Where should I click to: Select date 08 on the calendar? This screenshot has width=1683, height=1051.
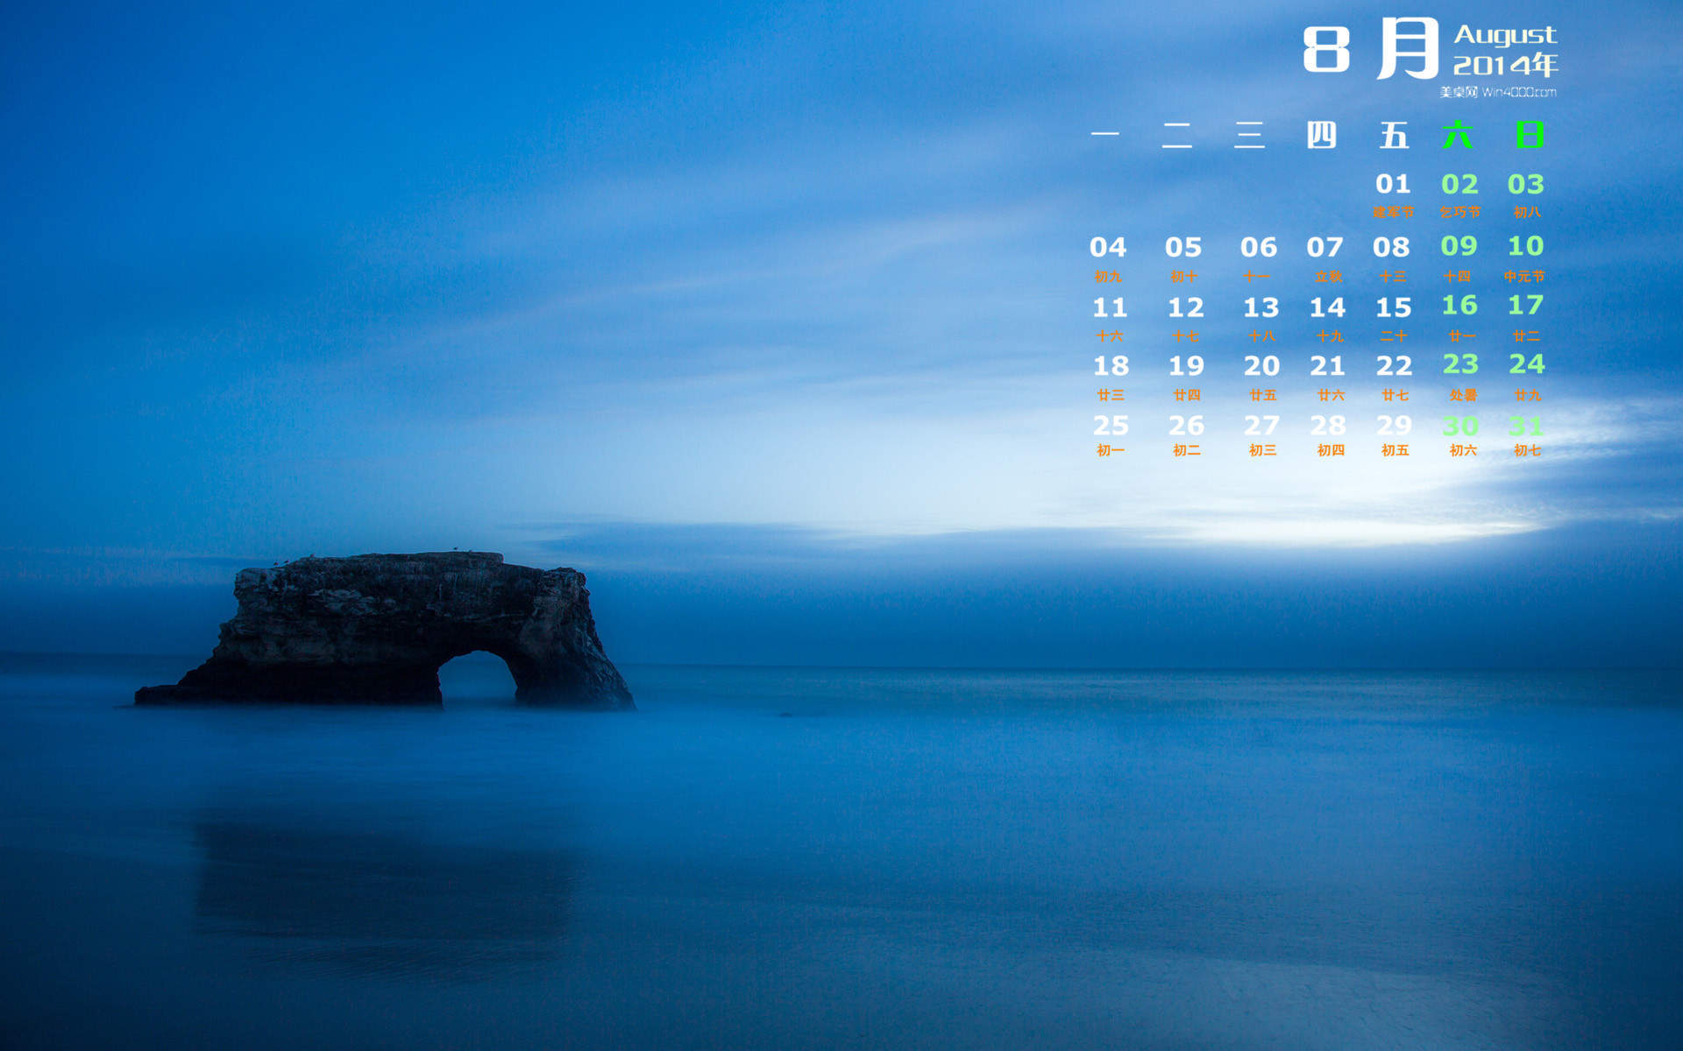tap(1391, 247)
